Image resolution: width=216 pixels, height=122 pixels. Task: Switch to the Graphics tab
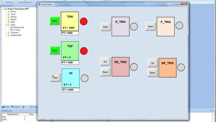[x=16, y=107]
